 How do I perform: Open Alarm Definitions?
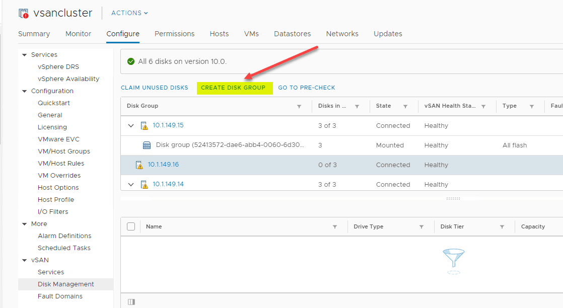point(64,236)
